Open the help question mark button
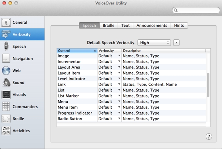222x149 pixels. coord(209,136)
